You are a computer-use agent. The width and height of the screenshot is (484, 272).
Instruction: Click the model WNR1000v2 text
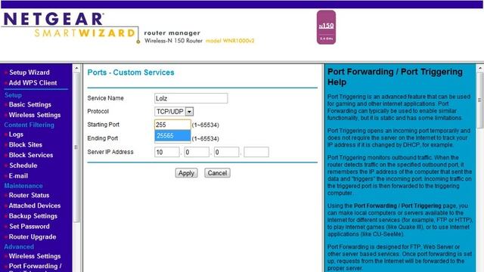click(230, 41)
